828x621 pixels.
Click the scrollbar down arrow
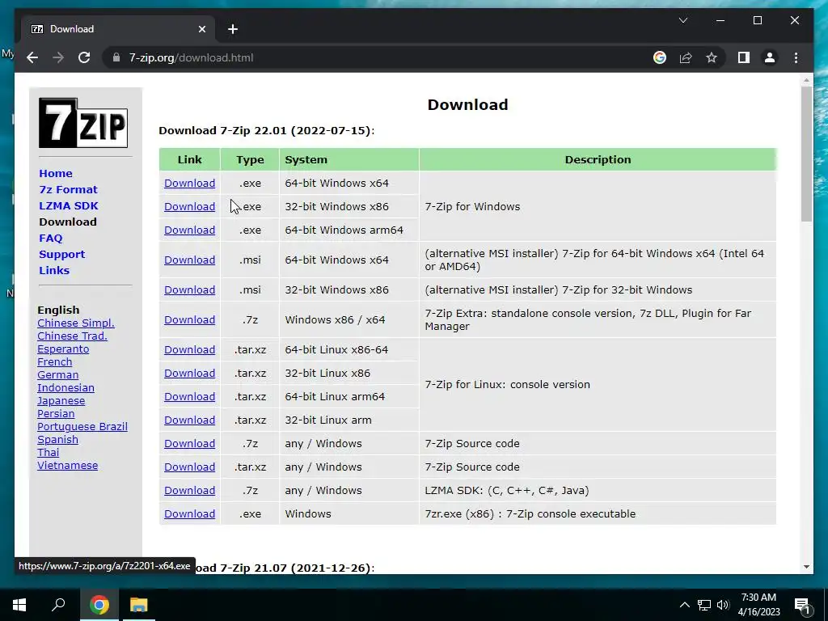(x=806, y=567)
